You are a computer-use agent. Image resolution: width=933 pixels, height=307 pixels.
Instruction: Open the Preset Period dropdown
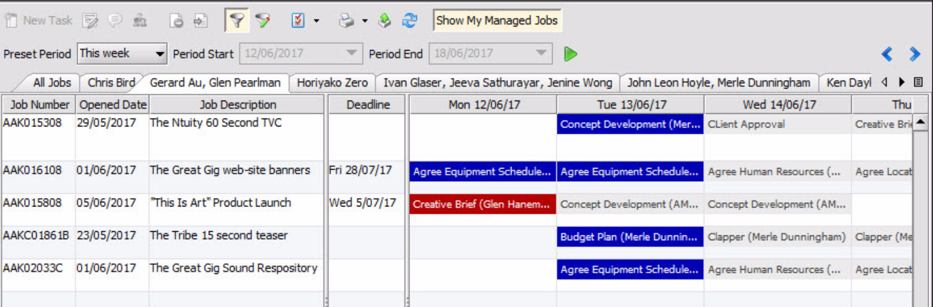[x=122, y=54]
